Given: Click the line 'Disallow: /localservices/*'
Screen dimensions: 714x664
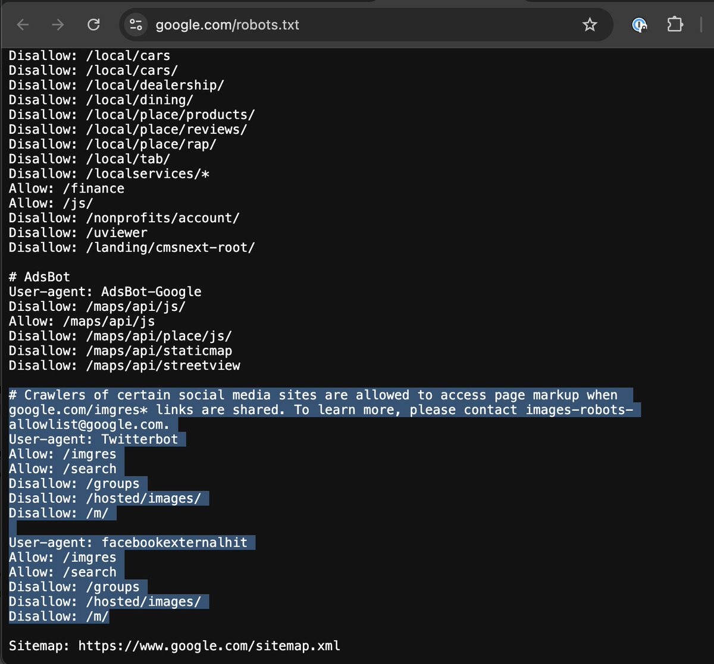Looking at the screenshot, I should click(x=109, y=174).
